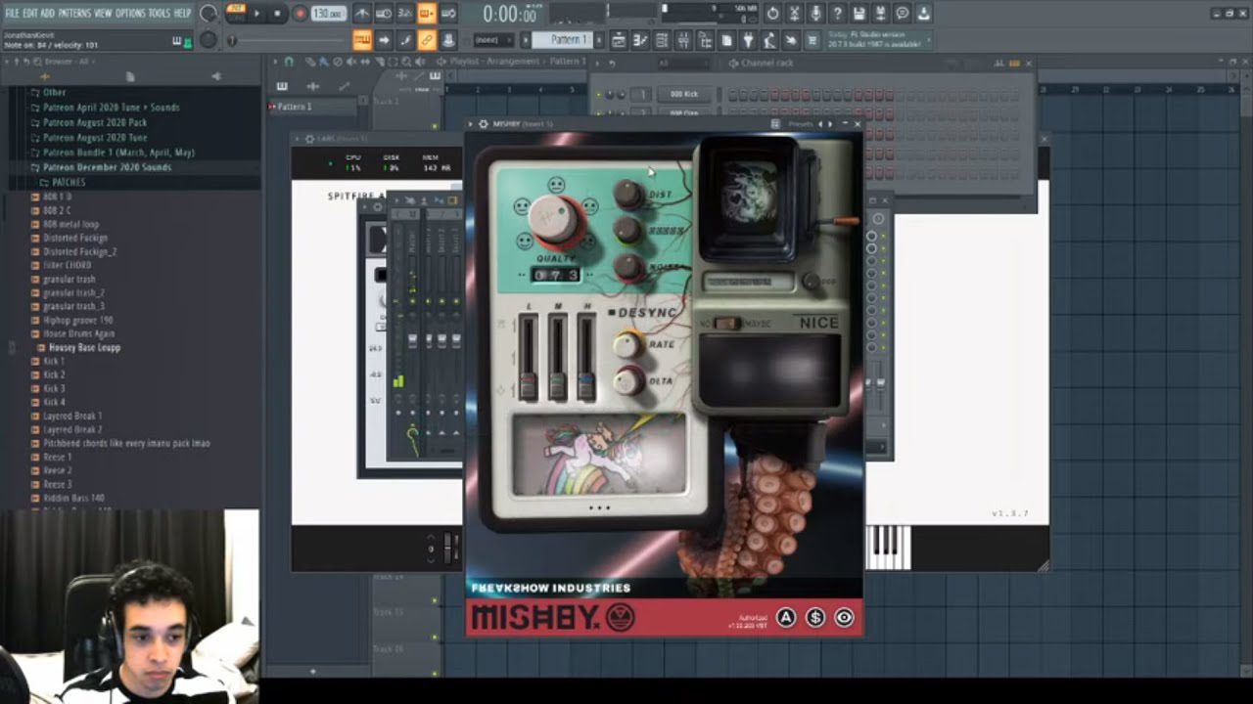Screen dimensions: 1253x704
Task: Open the TOOLS menu
Action: point(160,13)
